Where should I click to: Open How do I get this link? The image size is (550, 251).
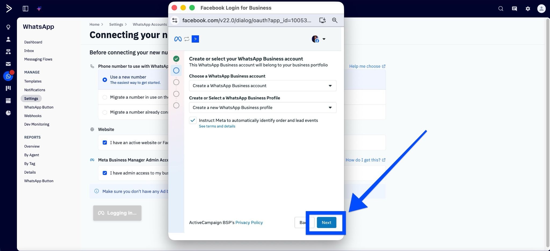(x=366, y=160)
